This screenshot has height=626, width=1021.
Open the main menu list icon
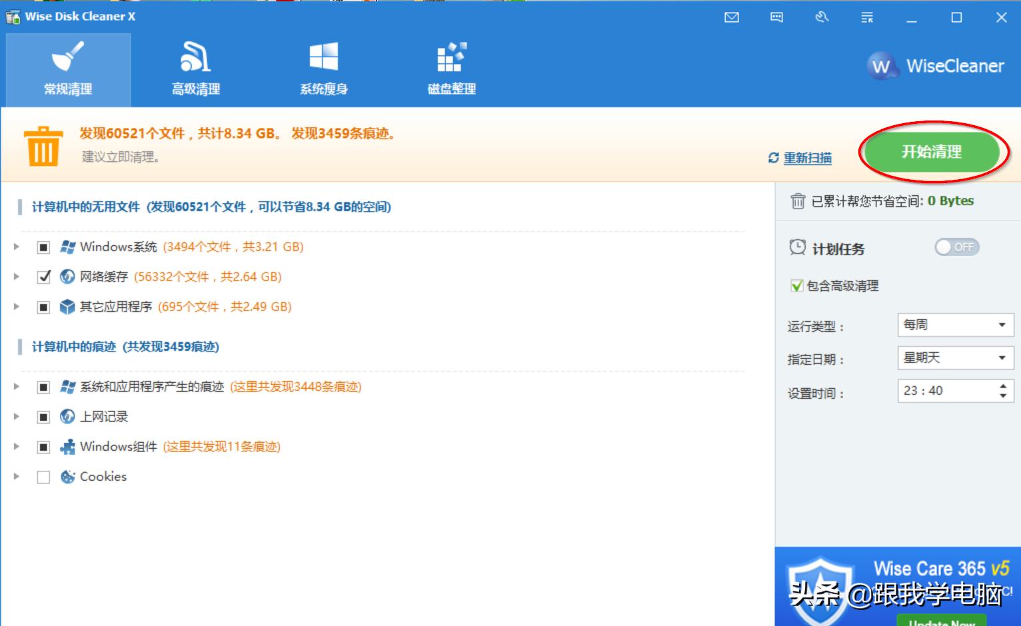click(x=867, y=17)
